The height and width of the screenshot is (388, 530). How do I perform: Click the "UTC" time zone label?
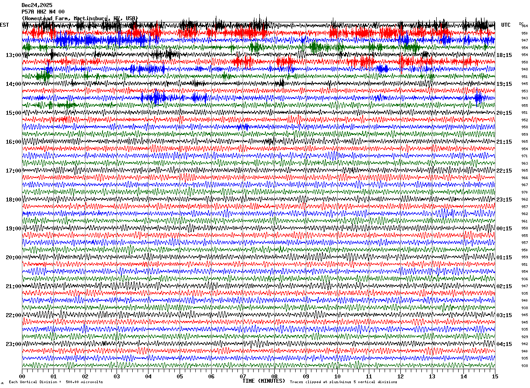coord(506,25)
